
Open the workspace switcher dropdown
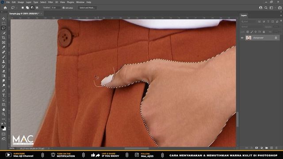pos(272,8)
